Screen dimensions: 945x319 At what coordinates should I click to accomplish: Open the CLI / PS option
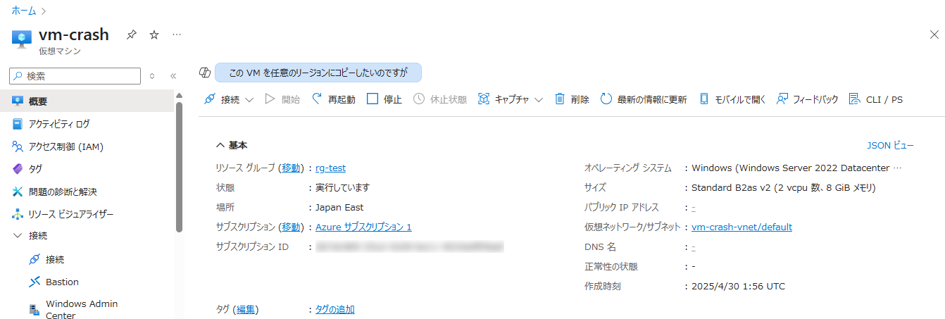click(x=876, y=99)
